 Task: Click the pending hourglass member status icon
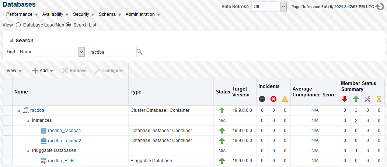coord(379,99)
